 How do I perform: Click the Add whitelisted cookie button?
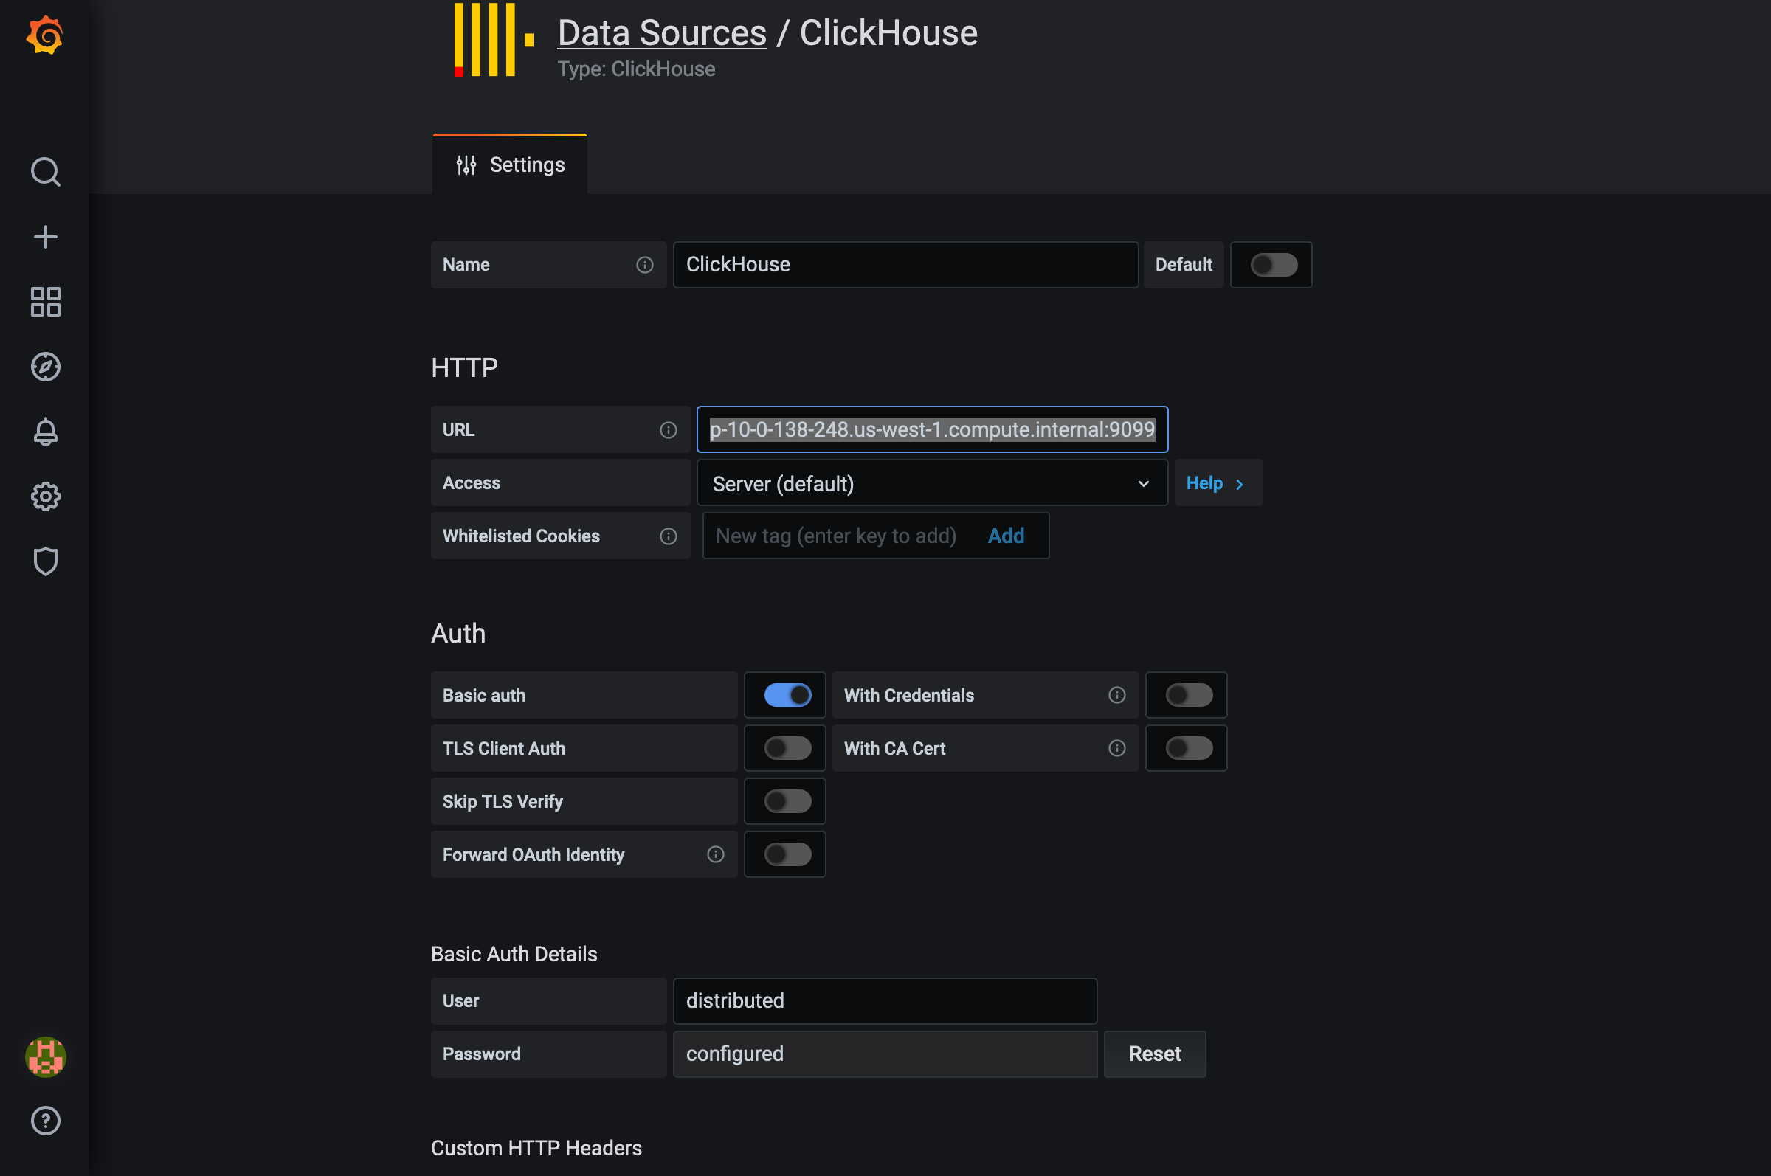(x=1005, y=536)
